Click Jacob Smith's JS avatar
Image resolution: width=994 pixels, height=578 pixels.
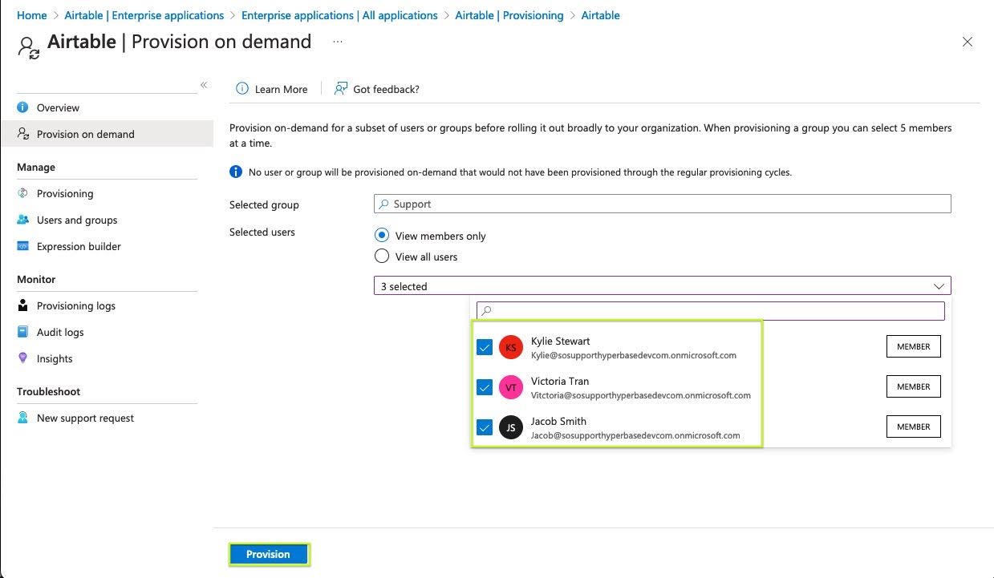tap(511, 427)
